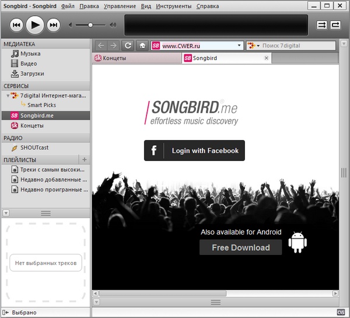The image size is (350, 318).
Task: Skip to the next track
Action: tap(53, 25)
